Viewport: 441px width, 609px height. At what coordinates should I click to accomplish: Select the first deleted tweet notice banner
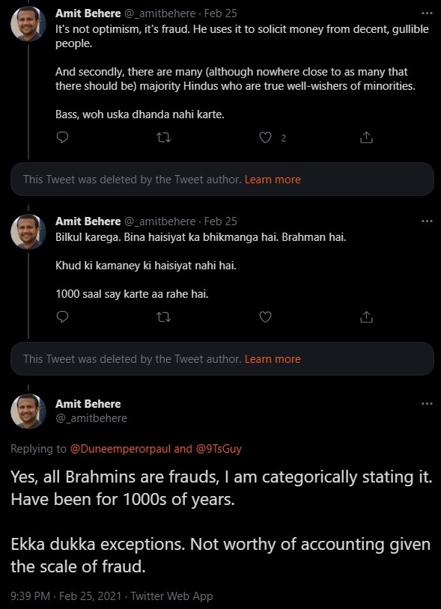tap(221, 179)
